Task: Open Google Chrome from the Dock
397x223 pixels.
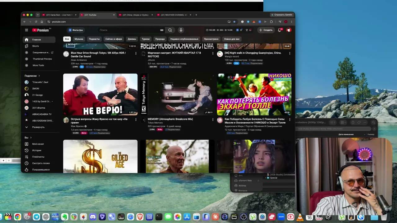Action: tap(18, 217)
